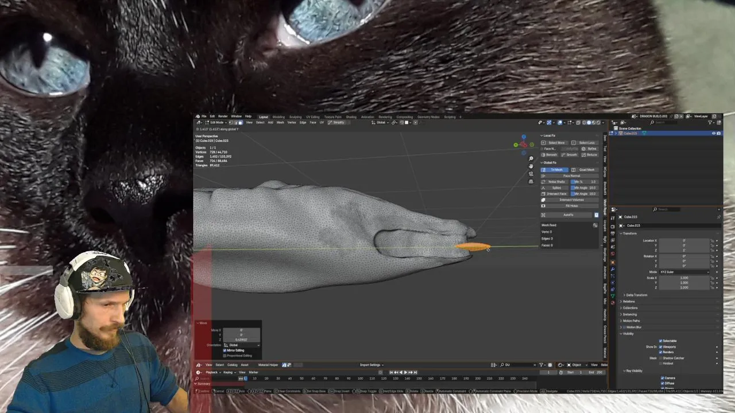Click the properties pin icon beside Cube.015
This screenshot has height=413, width=735.
(x=719, y=217)
